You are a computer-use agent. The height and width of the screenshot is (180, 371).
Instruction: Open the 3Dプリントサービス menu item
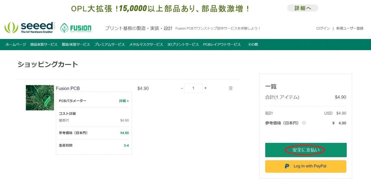(x=183, y=44)
